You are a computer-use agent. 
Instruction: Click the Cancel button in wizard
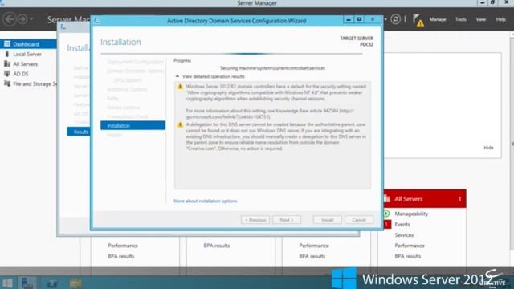click(x=359, y=220)
